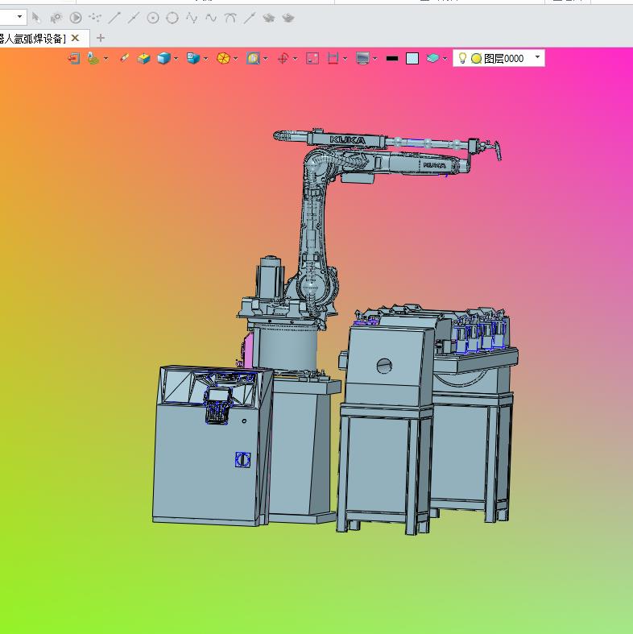
Task: Click the exit icon with red arrow
Action: 74,58
